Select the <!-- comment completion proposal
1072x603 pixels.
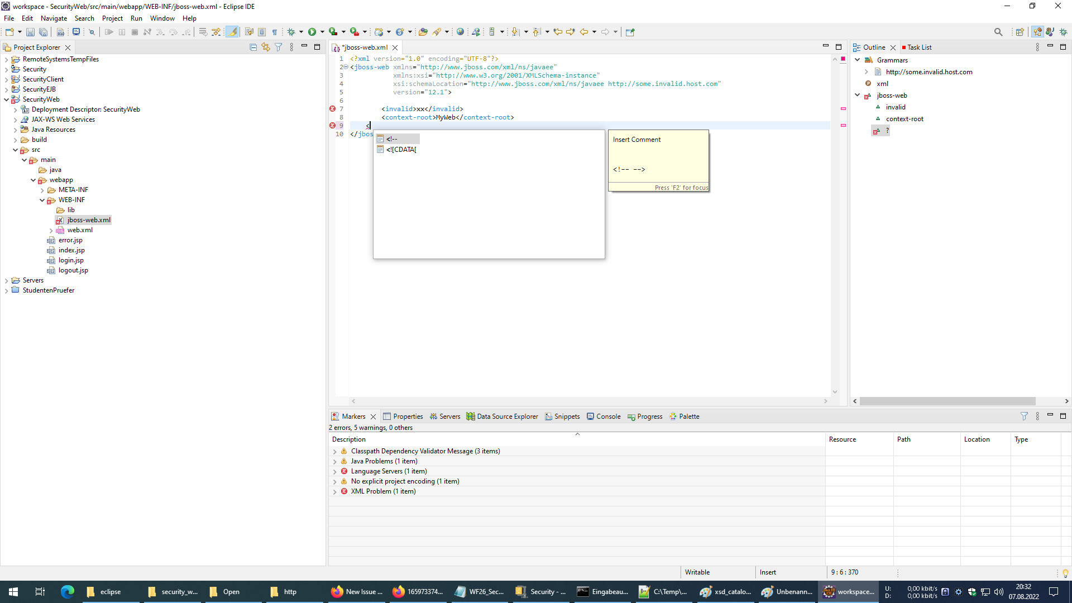(x=397, y=139)
